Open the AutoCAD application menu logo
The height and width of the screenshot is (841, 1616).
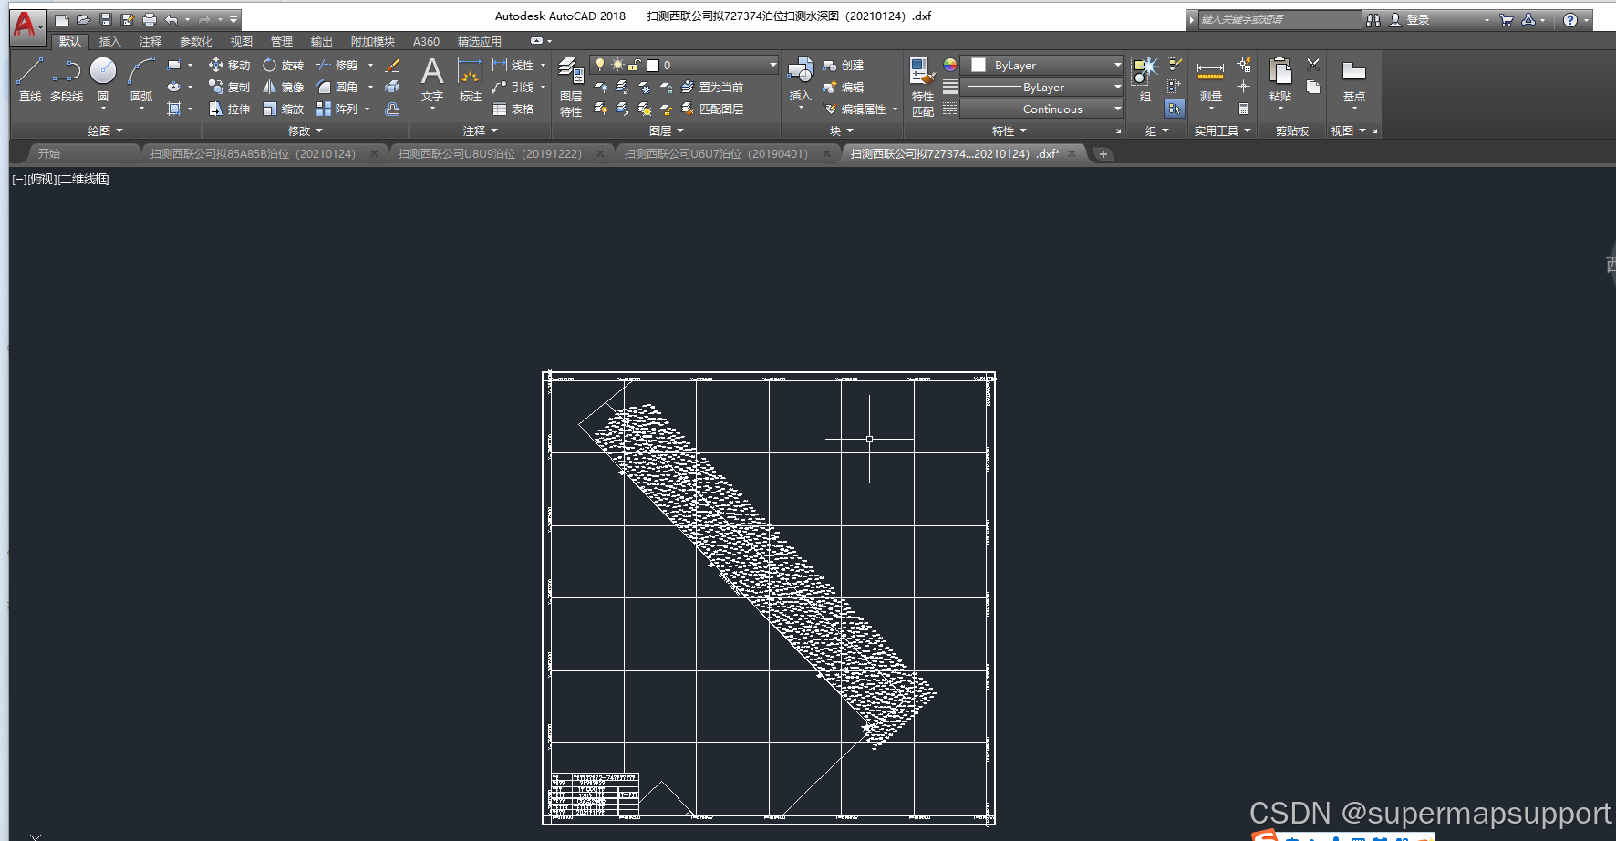click(27, 26)
